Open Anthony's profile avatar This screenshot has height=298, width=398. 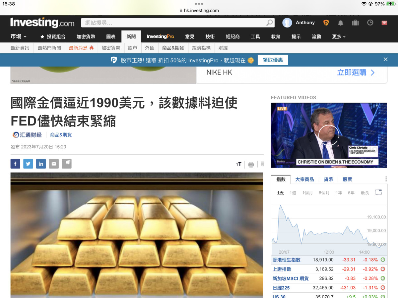coord(287,23)
